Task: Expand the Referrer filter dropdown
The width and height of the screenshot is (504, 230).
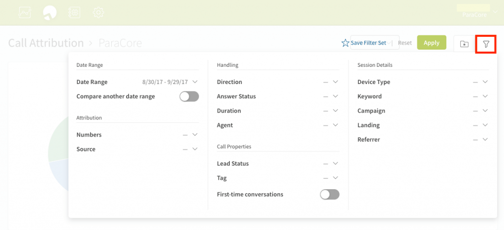Action: tap(485, 140)
